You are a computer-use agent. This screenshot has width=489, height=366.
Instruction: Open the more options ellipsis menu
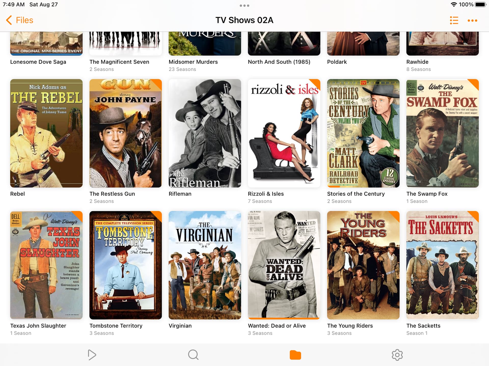[472, 21]
